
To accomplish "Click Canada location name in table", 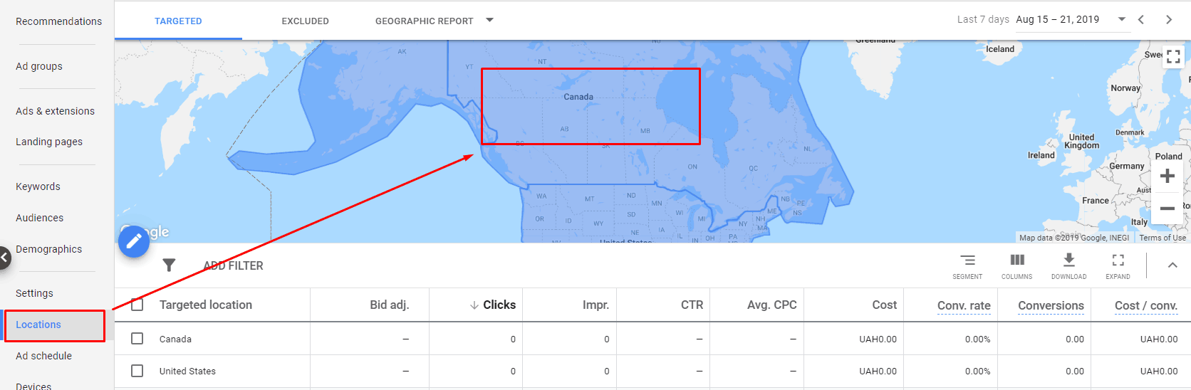I will pos(175,339).
